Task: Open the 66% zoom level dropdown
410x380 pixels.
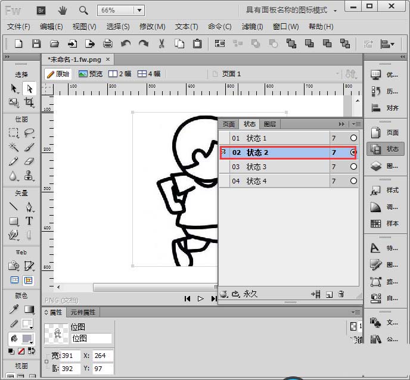Action: click(x=139, y=11)
